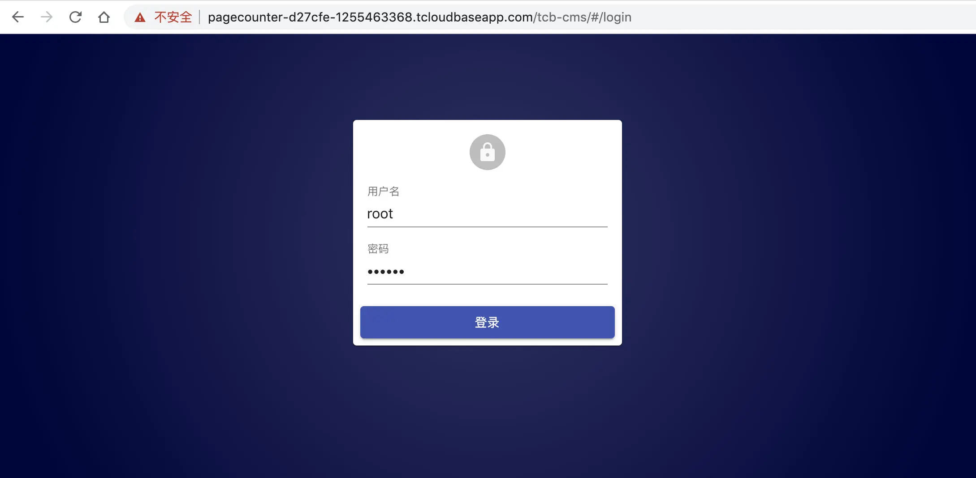
Task: Focus the password field with masked dots
Action: [488, 271]
